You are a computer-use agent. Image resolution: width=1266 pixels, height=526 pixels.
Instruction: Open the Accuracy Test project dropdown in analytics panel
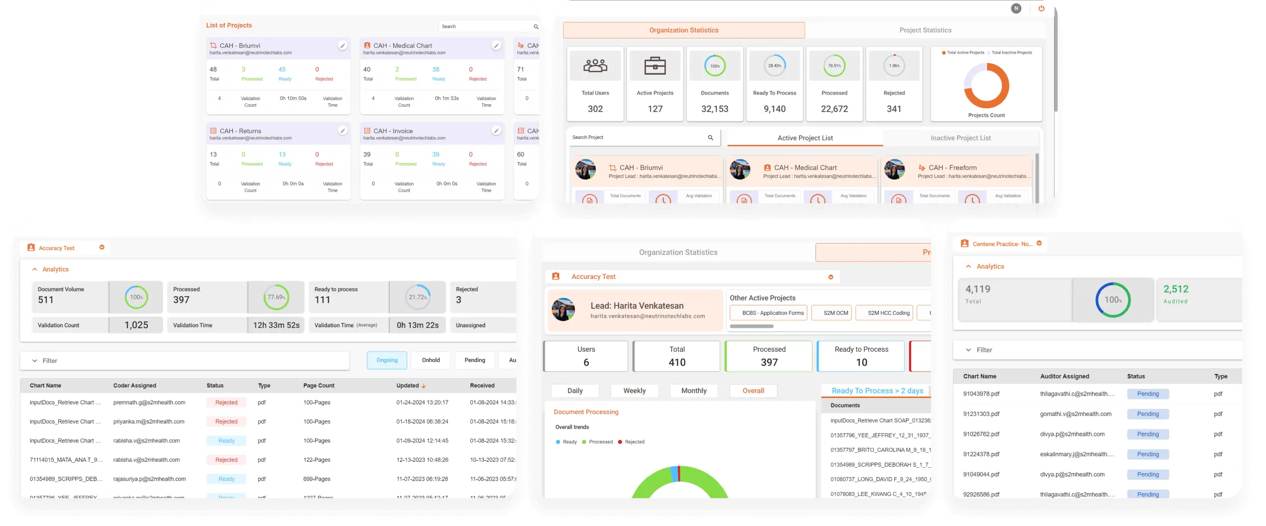coord(102,248)
